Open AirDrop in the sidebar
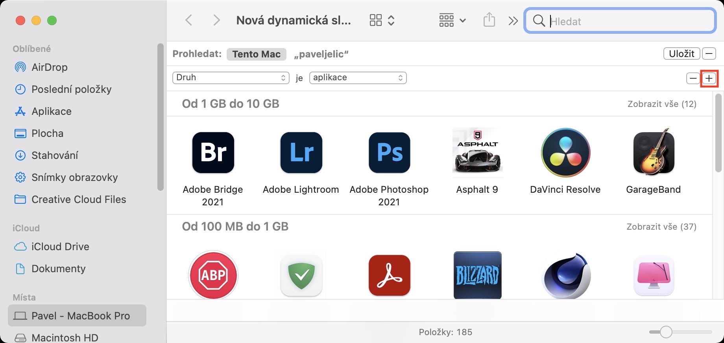The height and width of the screenshot is (343, 724). (x=49, y=67)
